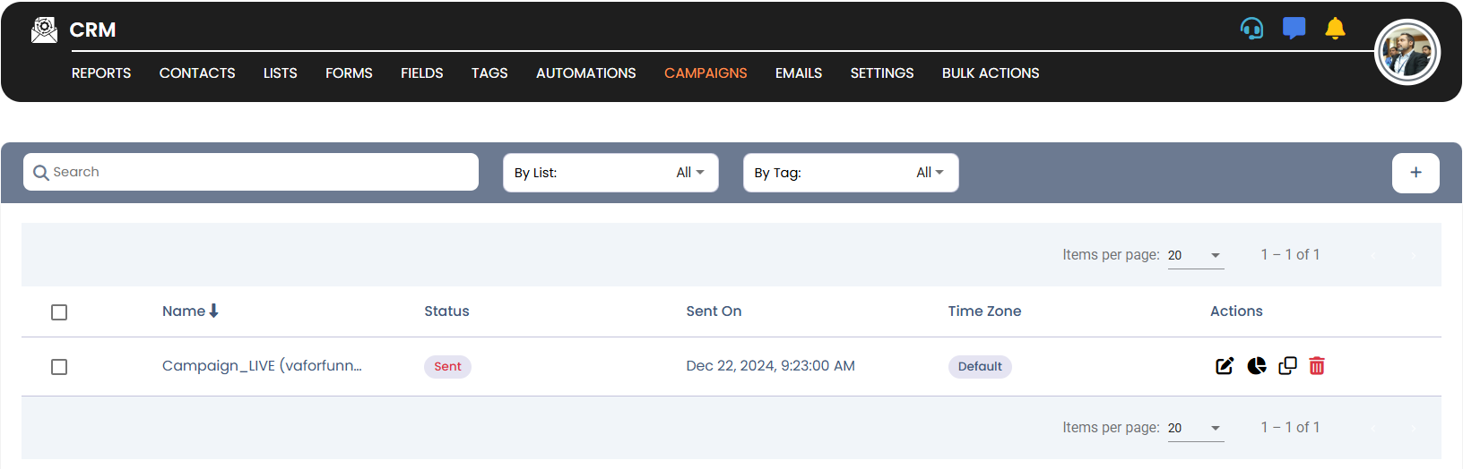The image size is (1463, 469).
Task: Open the Campaign_LIVE campaign name link
Action: pyautogui.click(x=262, y=366)
